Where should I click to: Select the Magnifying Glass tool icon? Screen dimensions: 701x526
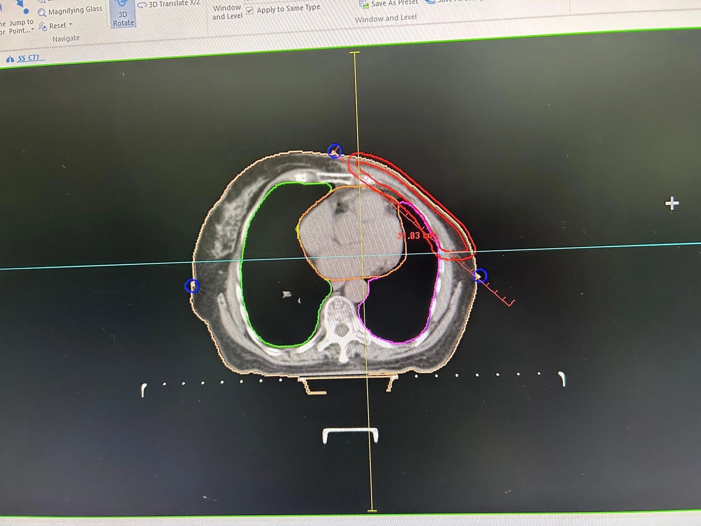[41, 13]
